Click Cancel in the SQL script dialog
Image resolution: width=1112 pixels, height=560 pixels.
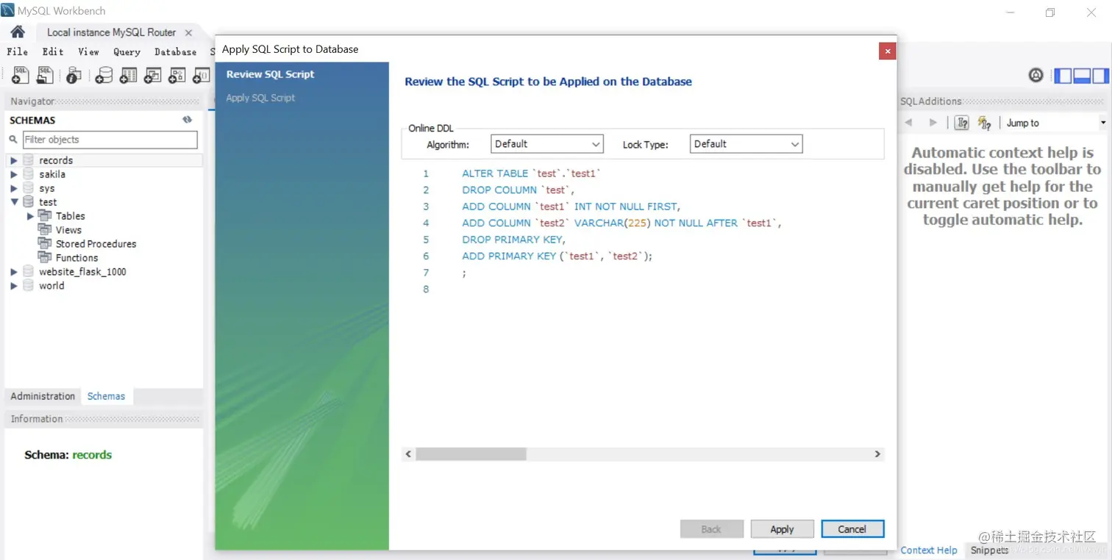[x=852, y=529]
